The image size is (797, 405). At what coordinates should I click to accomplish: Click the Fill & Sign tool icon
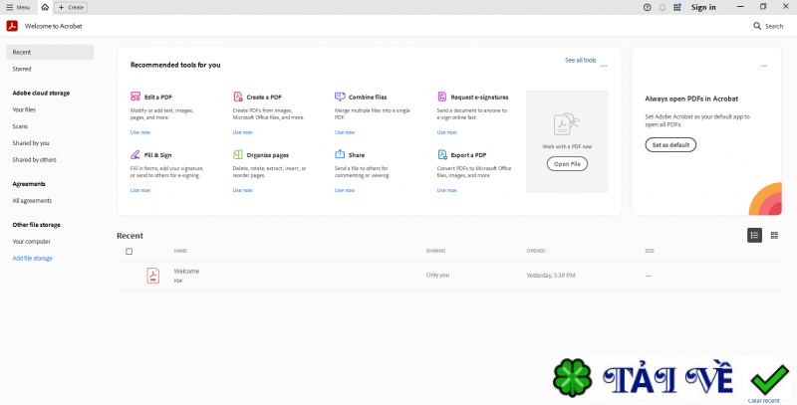pyautogui.click(x=135, y=155)
